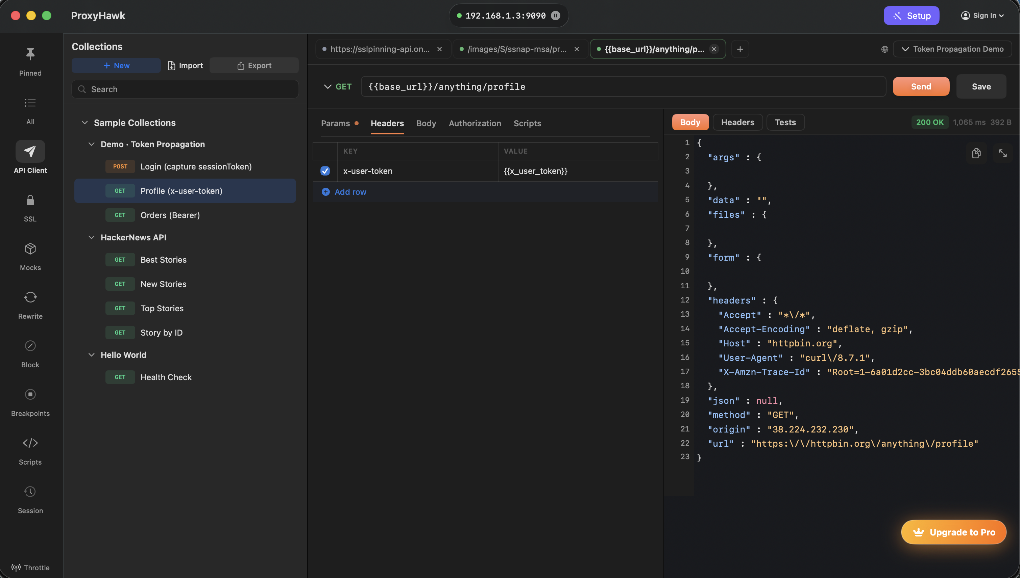Open the request Scripts tab

point(527,124)
